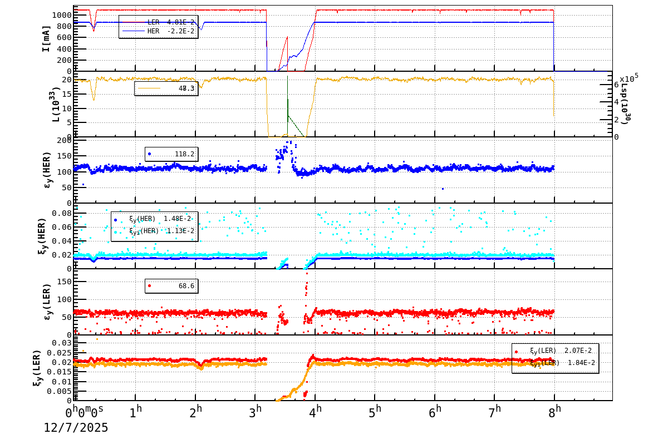Click the 118.2 value in ε_y(HER) legend
The image size is (668, 444).
point(185,154)
